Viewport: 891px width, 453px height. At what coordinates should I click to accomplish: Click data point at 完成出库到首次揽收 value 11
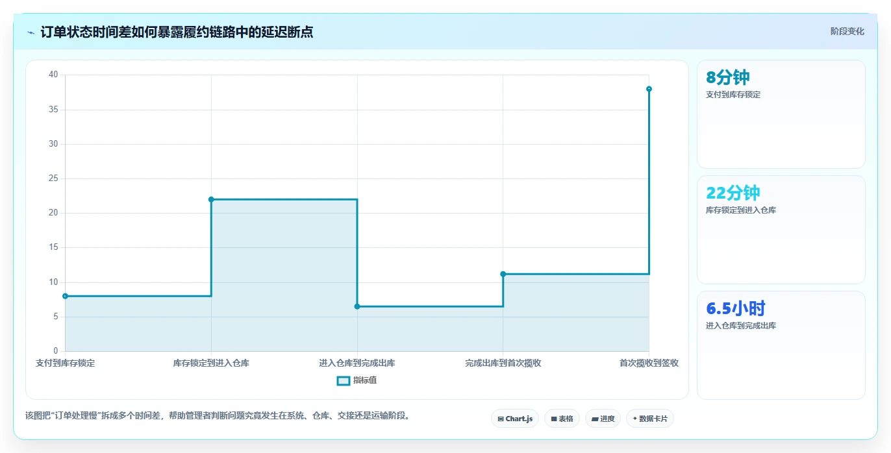503,274
